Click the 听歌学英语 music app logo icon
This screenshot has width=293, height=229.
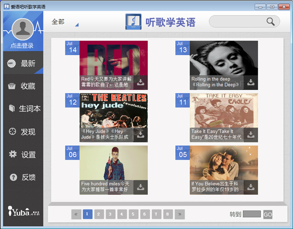tap(133, 21)
